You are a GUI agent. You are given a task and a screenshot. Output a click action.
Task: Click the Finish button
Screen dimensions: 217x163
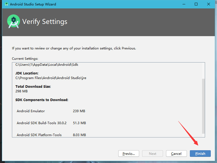(200, 153)
